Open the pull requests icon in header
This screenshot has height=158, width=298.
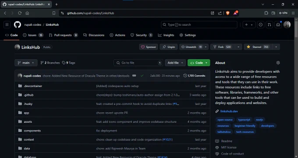[270, 24]
